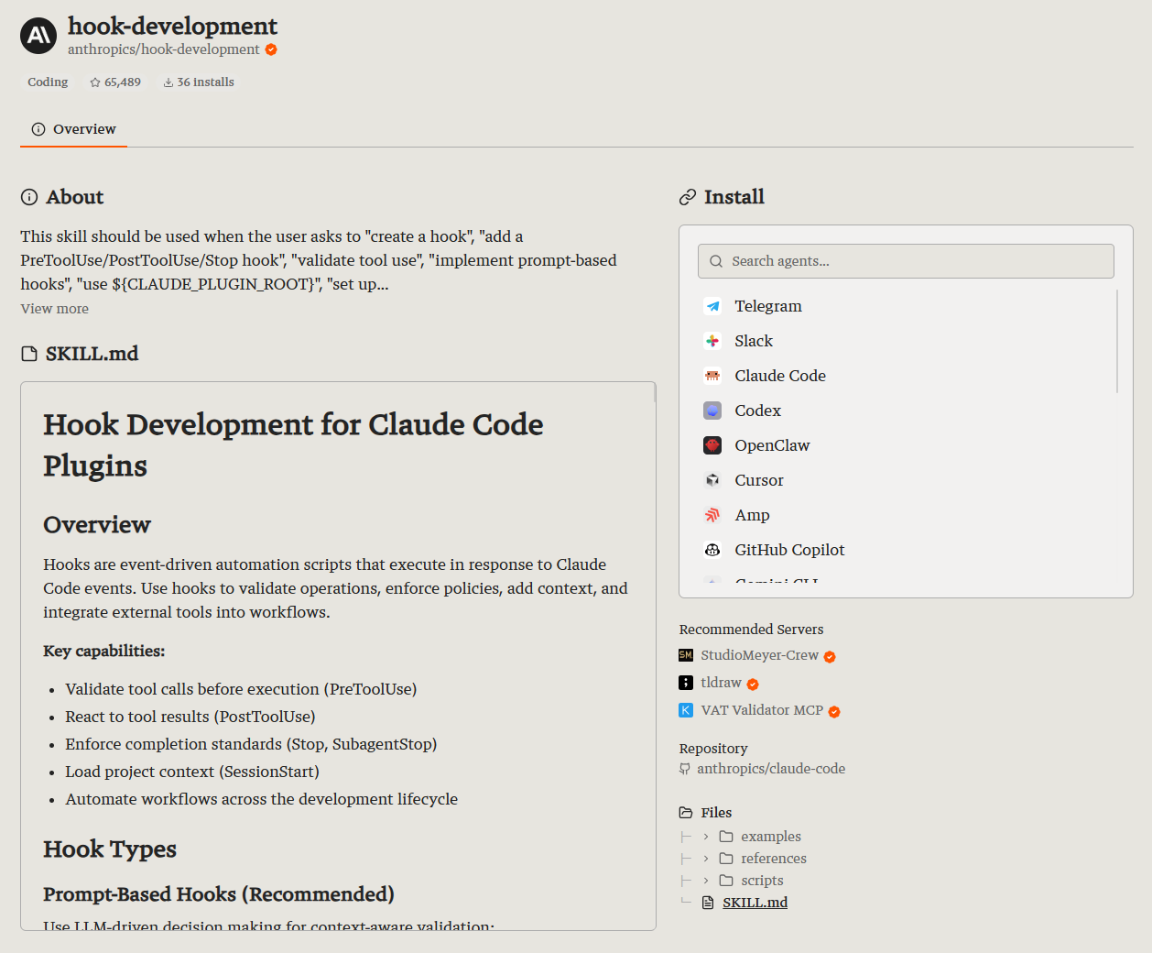The image size is (1152, 953).
Task: Click the examples folder name
Action: (x=771, y=837)
